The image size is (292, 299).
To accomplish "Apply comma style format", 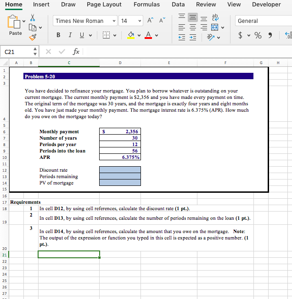I will pyautogui.click(x=270, y=35).
